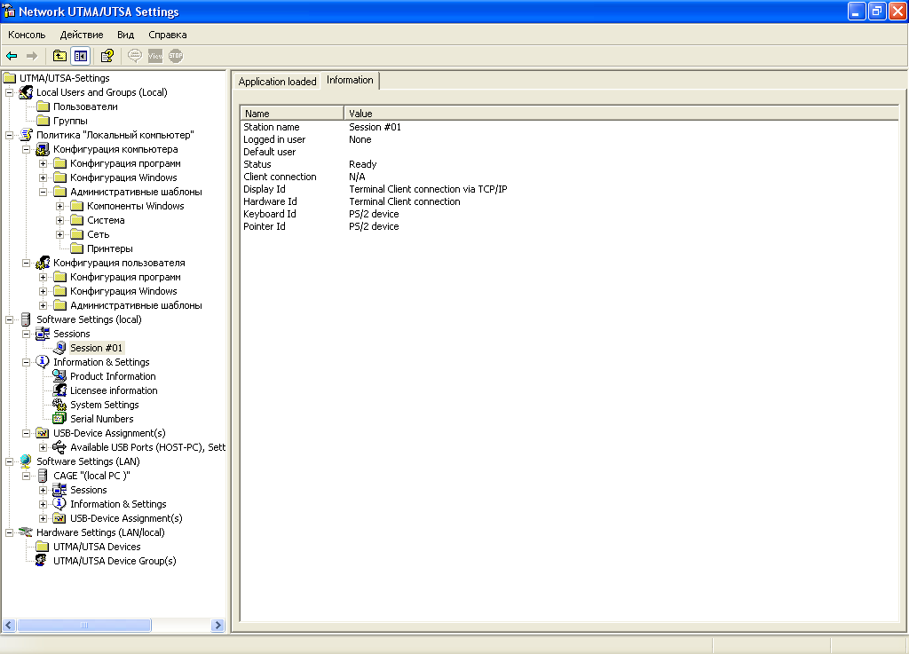Click the tree horizontal scrollbar right arrow
Viewport: 909px width, 654px height.
218,625
